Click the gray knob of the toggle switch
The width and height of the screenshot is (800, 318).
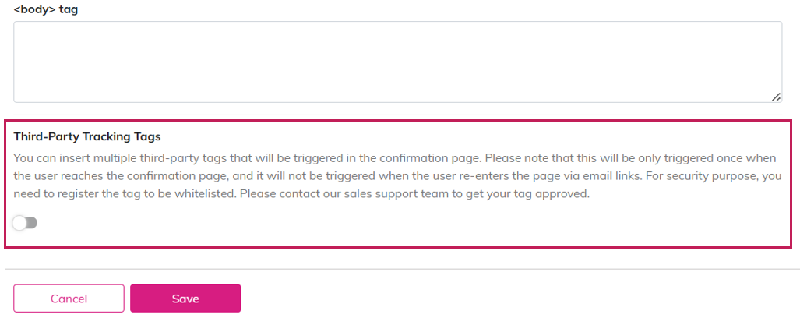pos(20,223)
